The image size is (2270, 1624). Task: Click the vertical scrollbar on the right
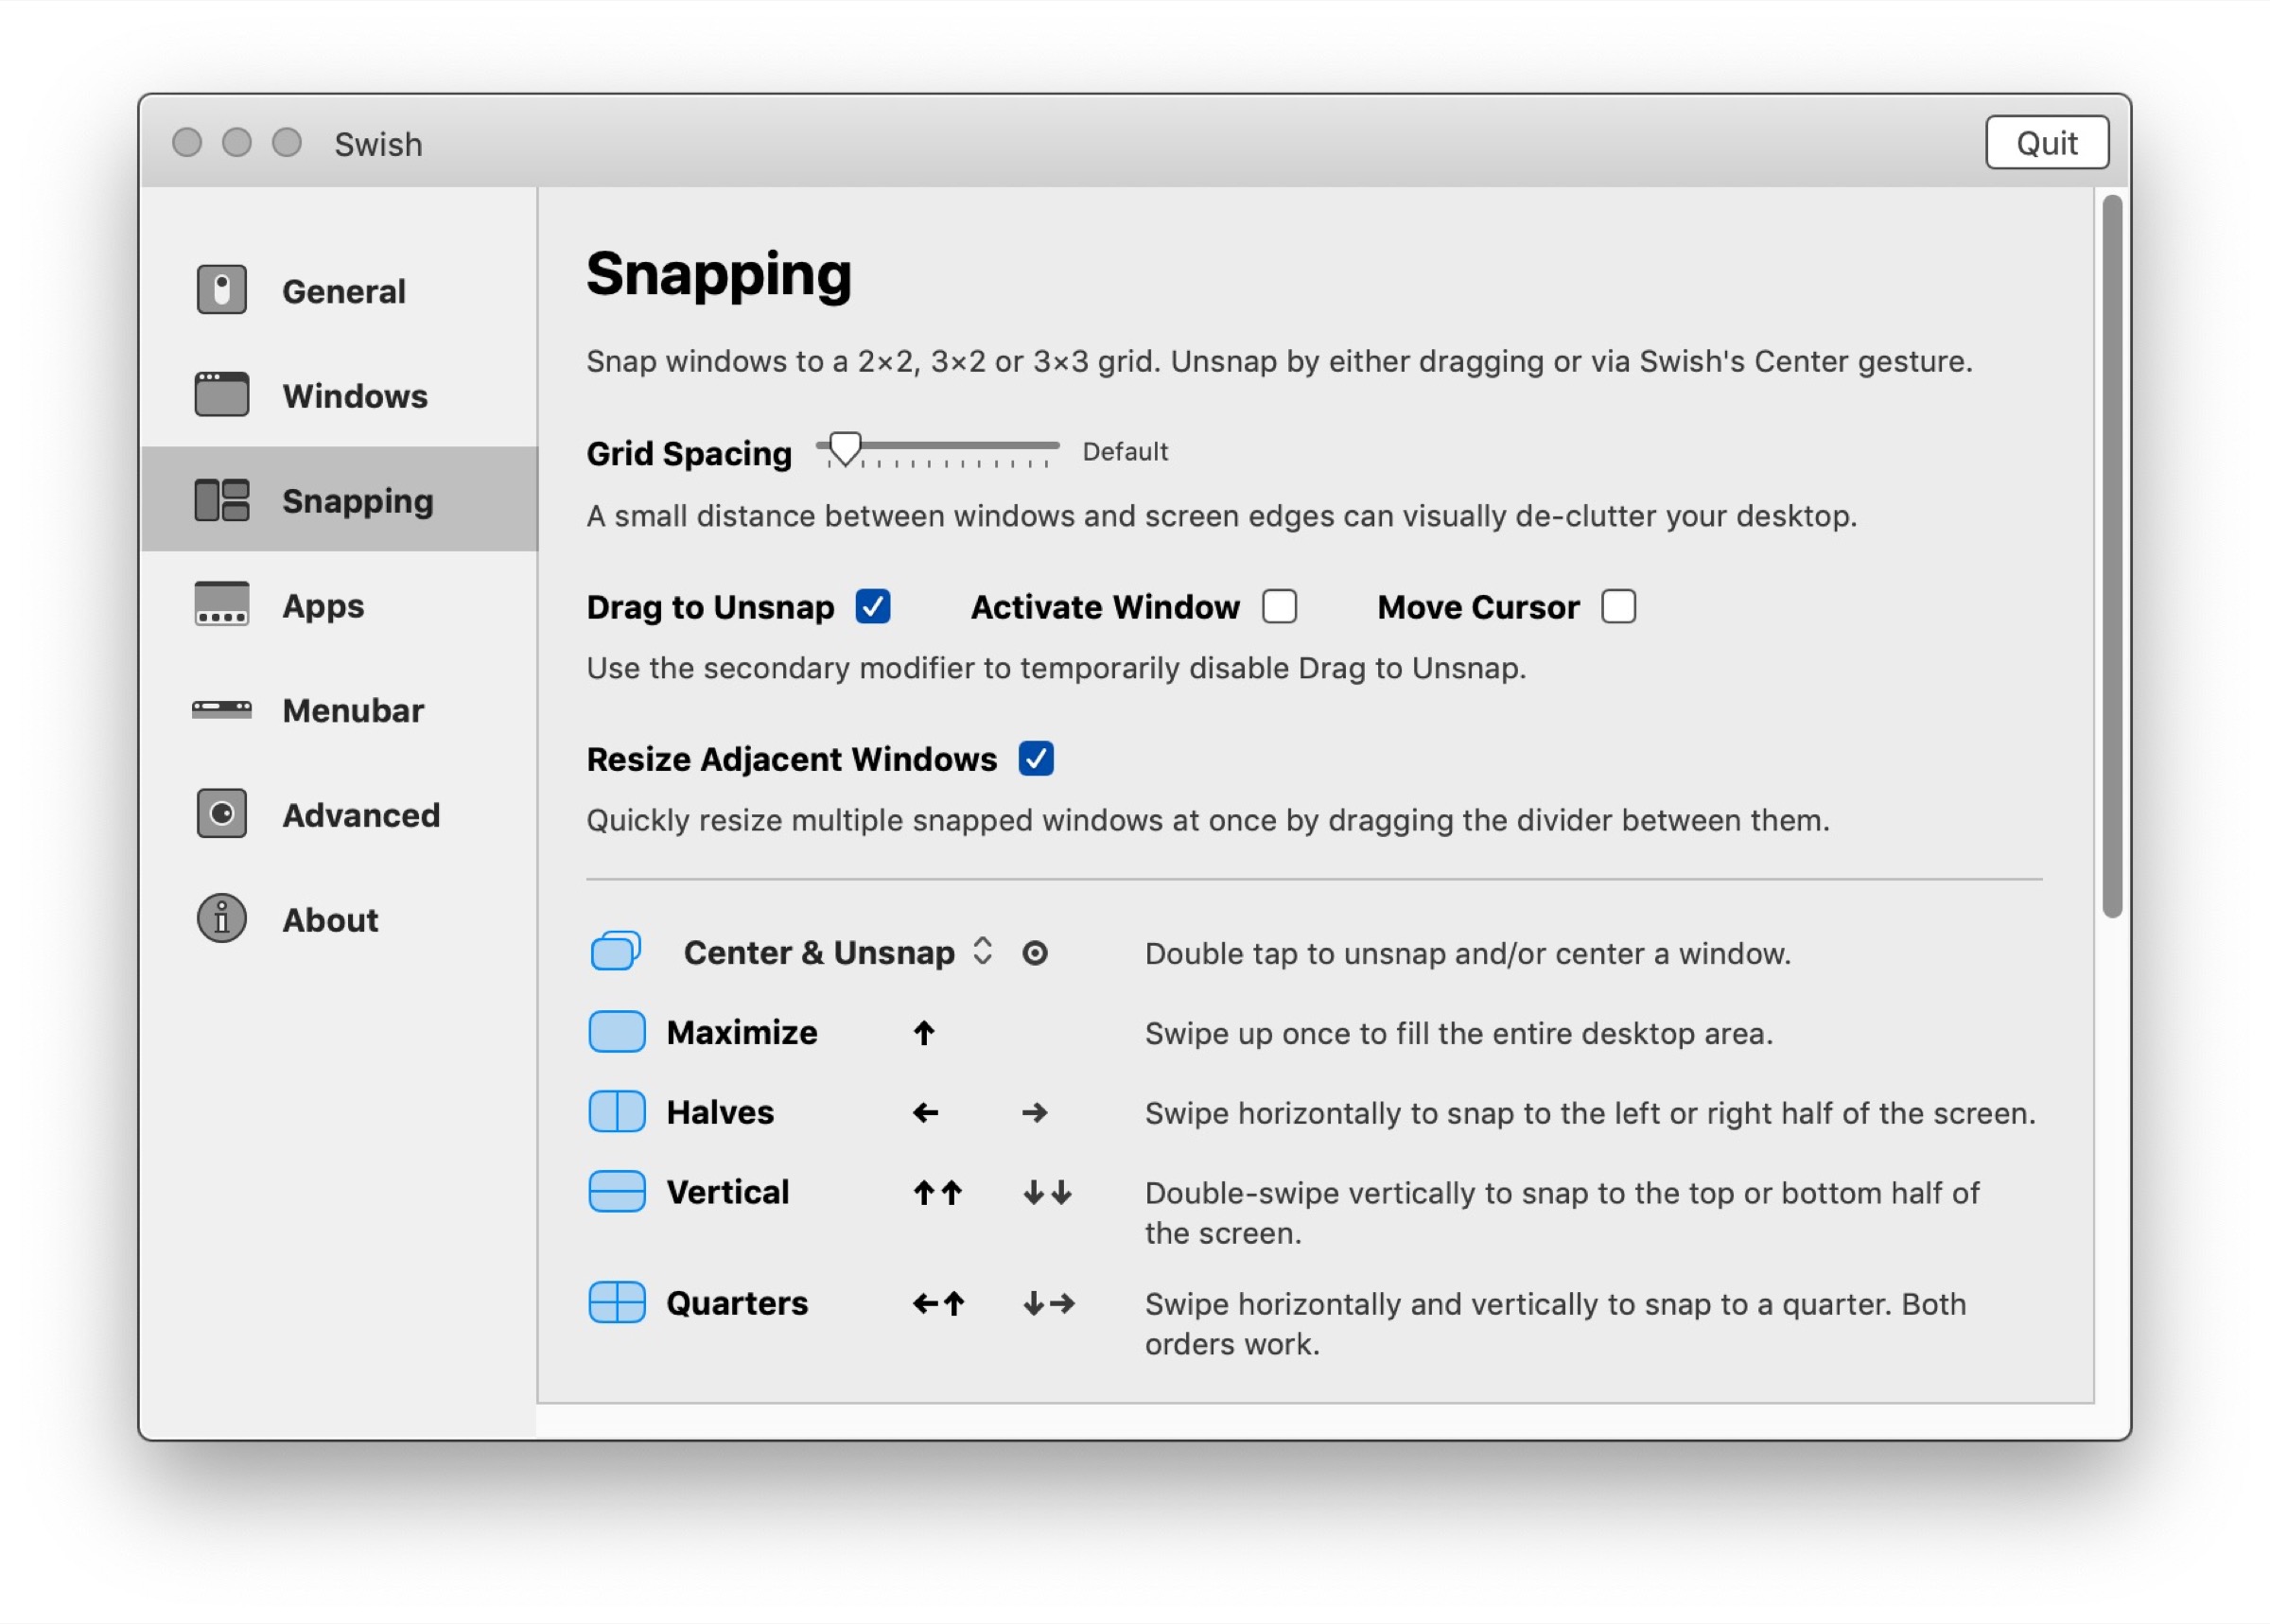pos(2112,556)
